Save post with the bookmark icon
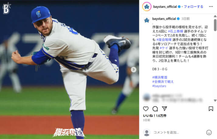217x139 pixels. point(211,109)
